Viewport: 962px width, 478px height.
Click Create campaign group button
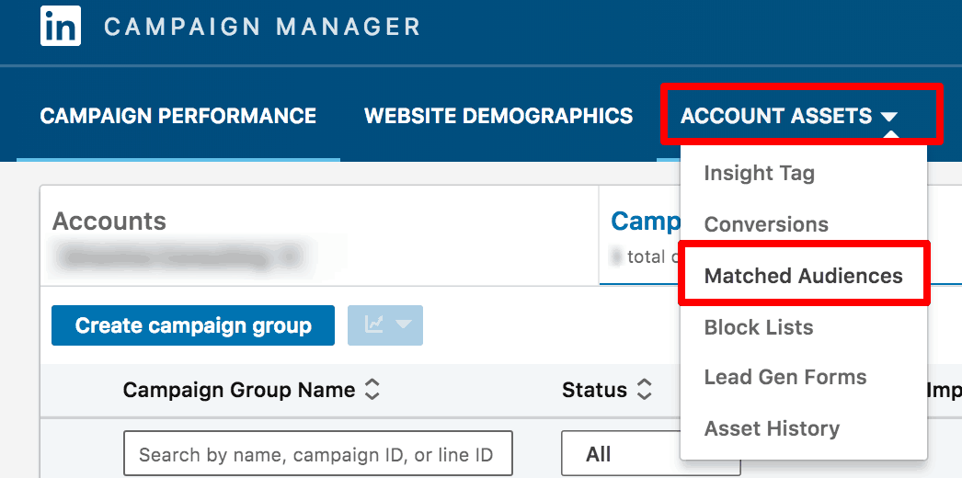click(193, 325)
